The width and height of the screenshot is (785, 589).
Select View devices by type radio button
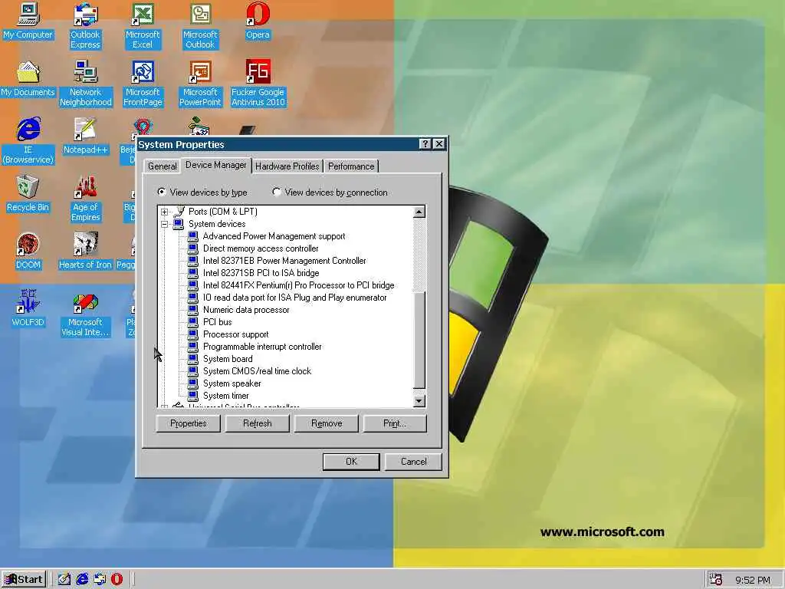pos(162,192)
